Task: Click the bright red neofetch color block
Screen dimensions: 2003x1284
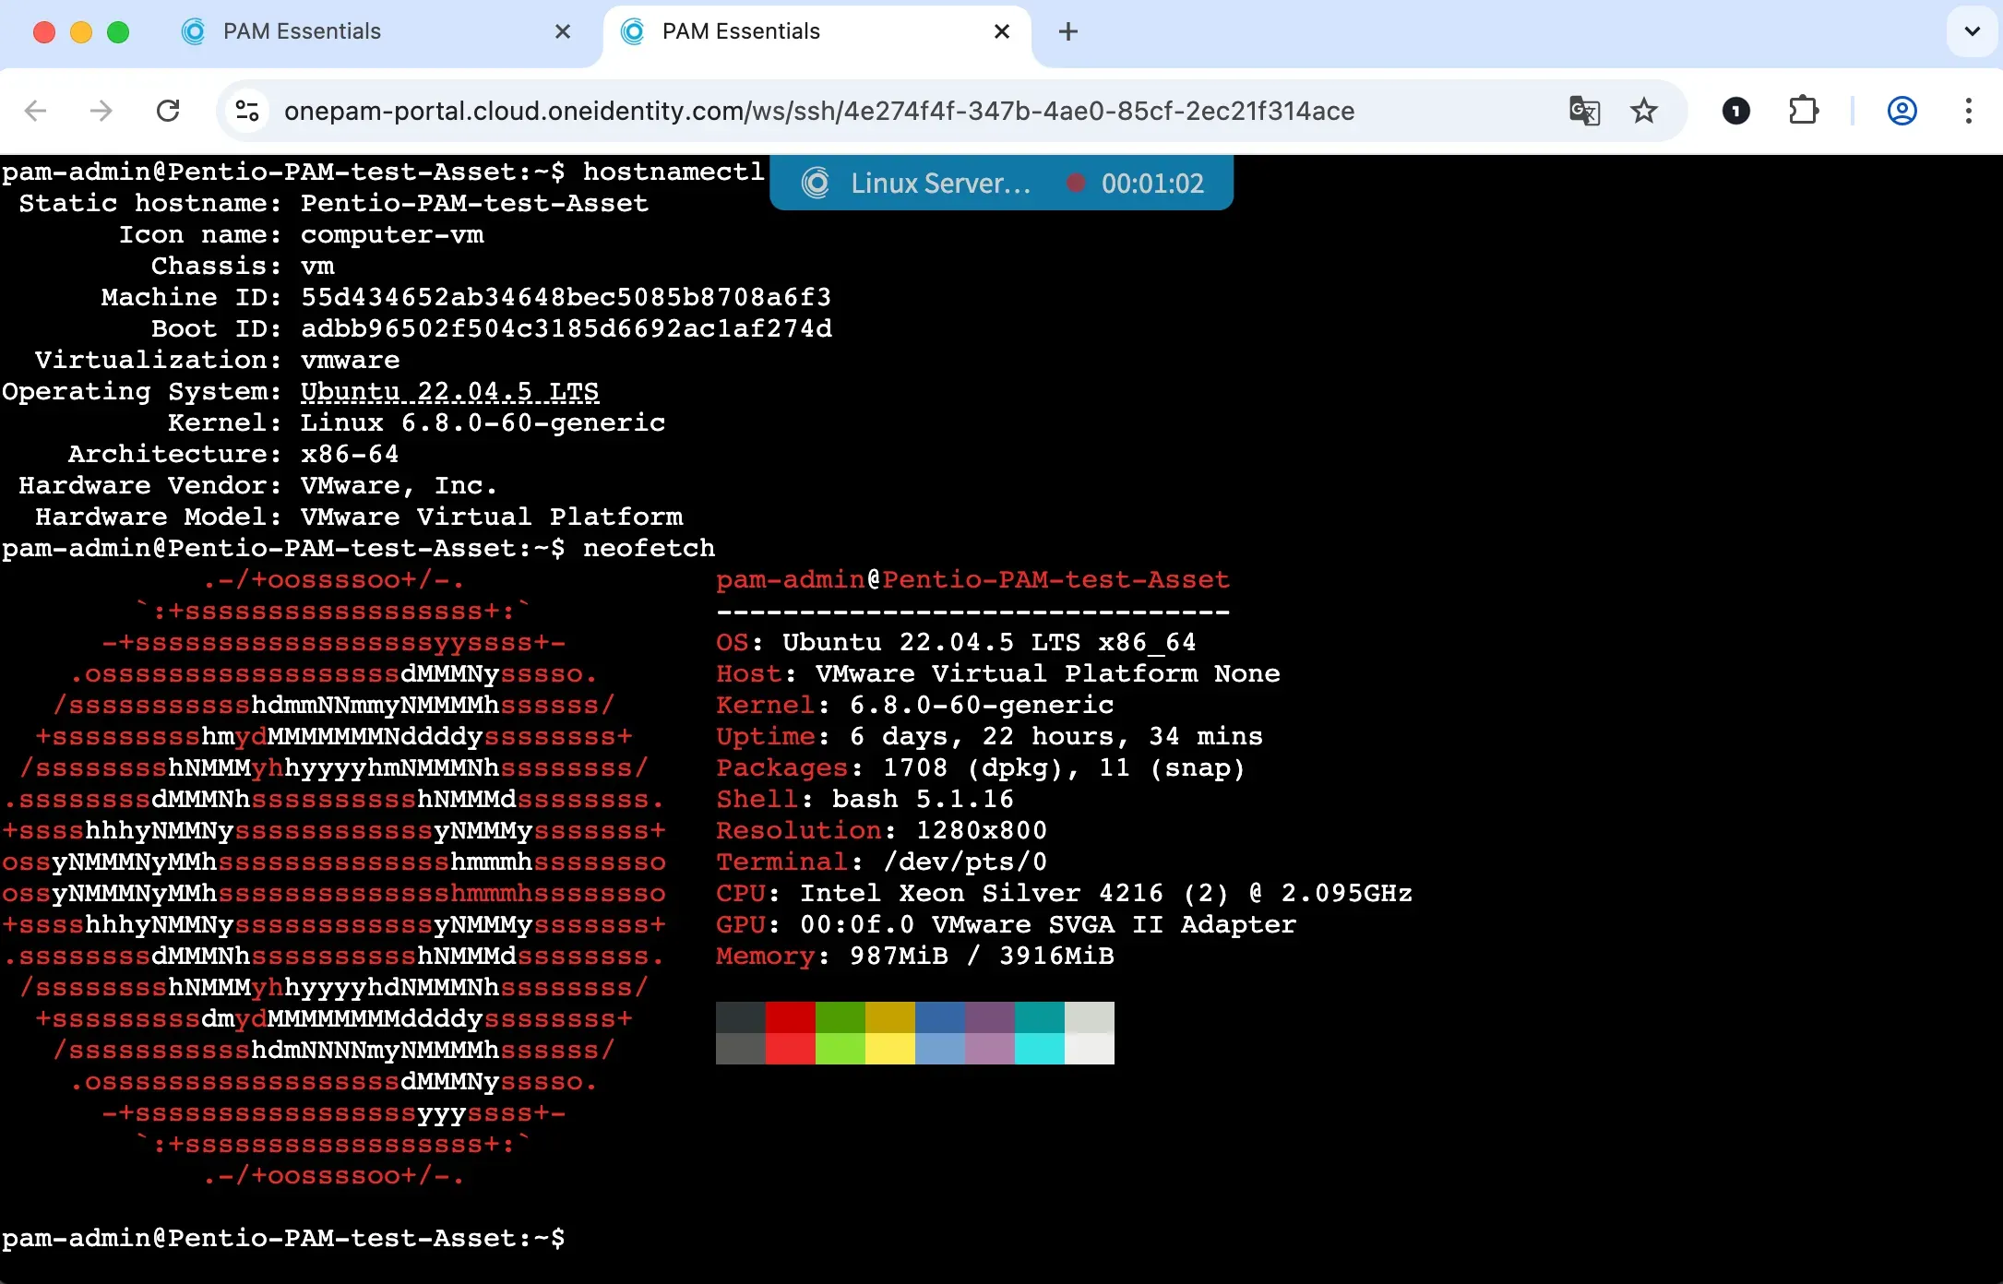Action: click(x=791, y=1049)
